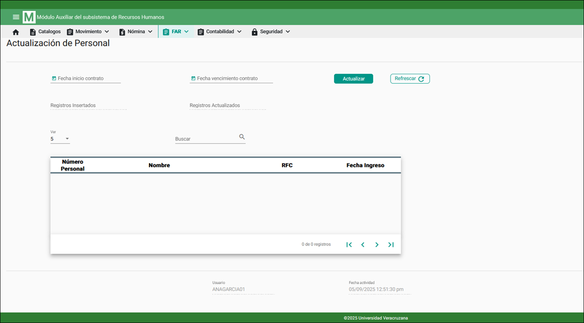This screenshot has height=323, width=584.
Task: Expand the Nómina dropdown menu
Action: [136, 32]
